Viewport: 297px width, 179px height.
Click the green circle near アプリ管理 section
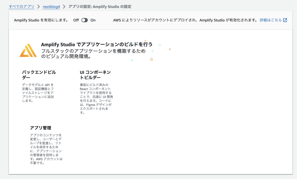pyautogui.click(x=132, y=60)
